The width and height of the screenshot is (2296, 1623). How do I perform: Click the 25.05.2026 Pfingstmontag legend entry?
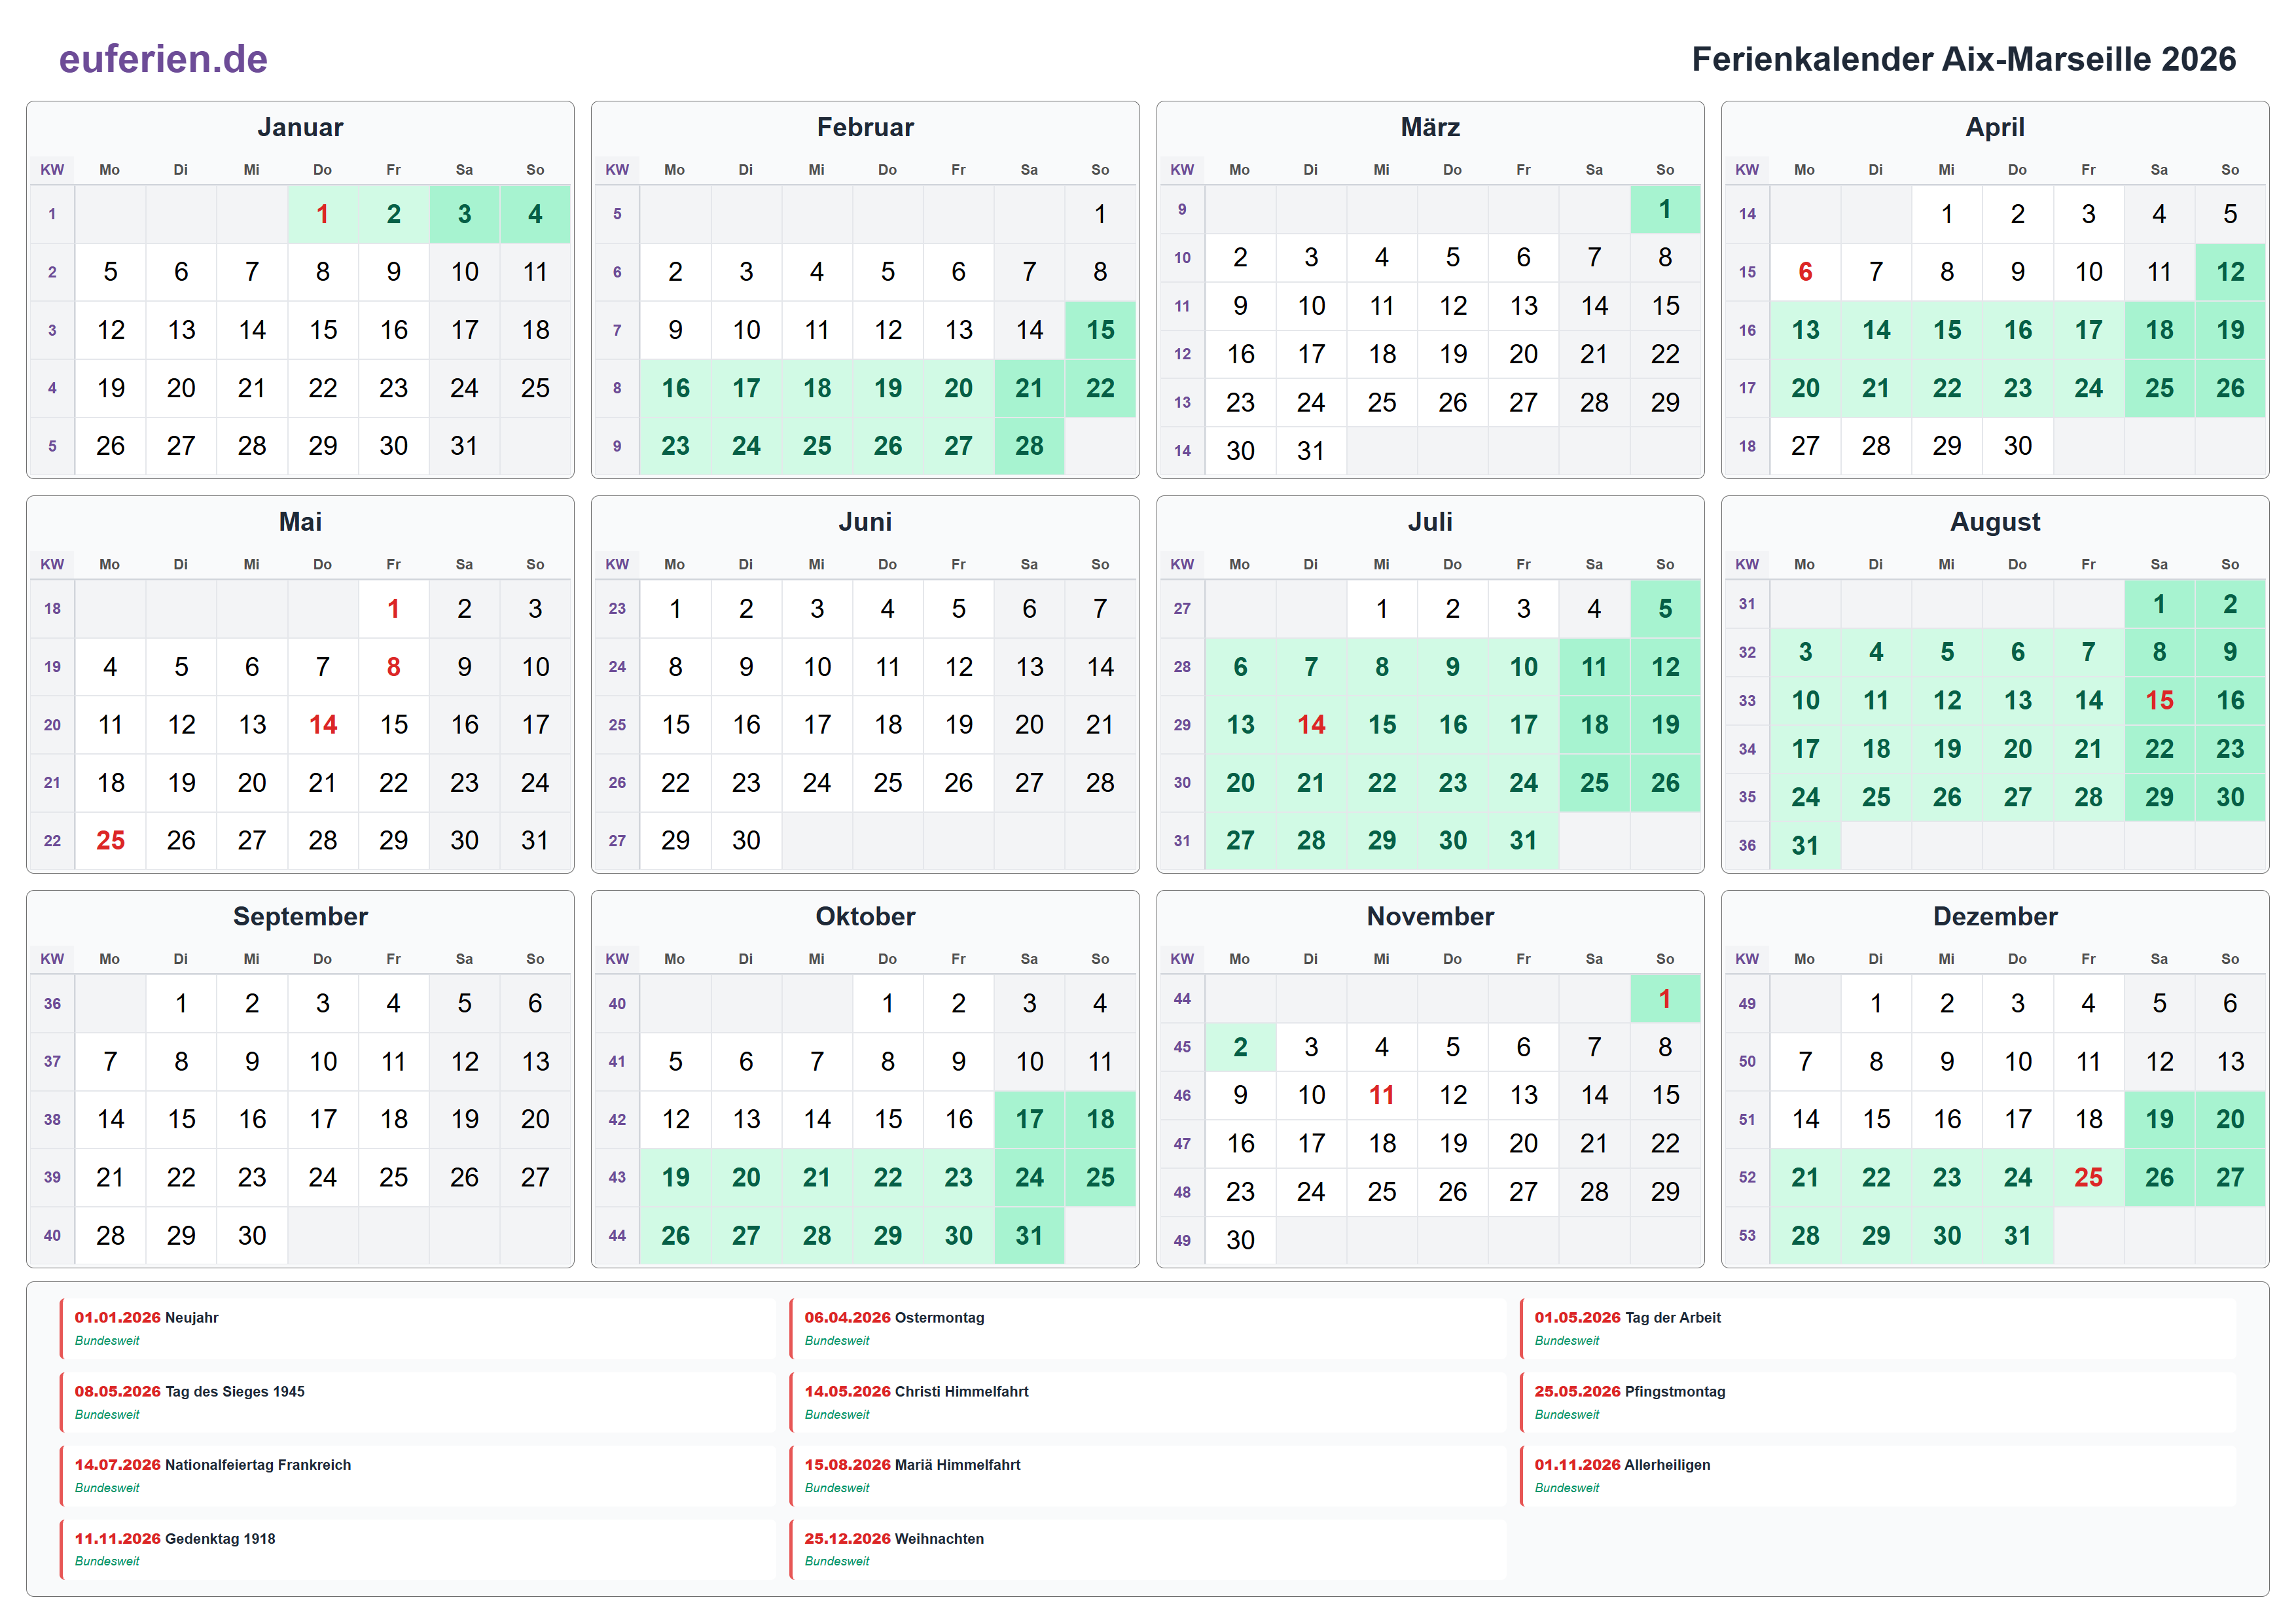pos(1629,1392)
